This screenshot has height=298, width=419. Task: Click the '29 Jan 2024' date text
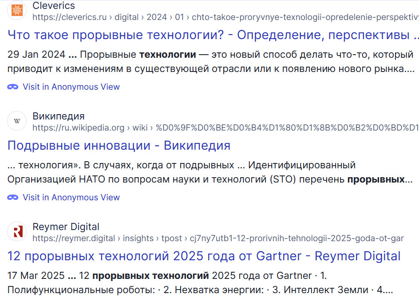pos(36,55)
